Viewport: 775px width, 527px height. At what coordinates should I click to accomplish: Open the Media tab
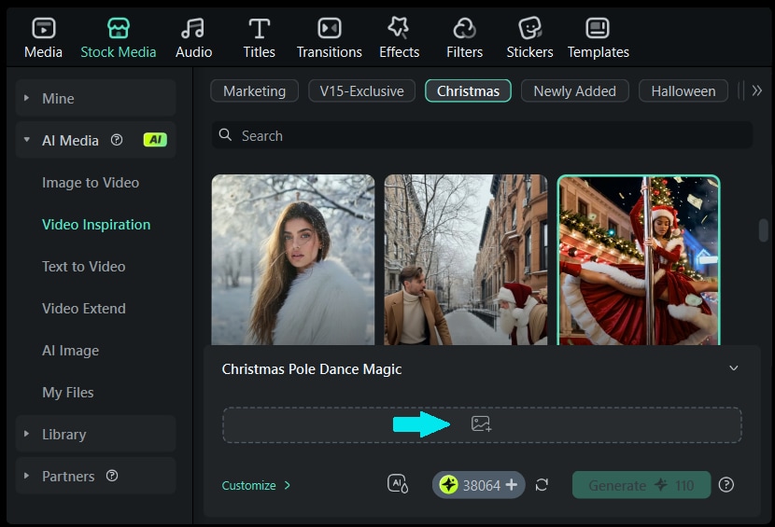click(44, 38)
